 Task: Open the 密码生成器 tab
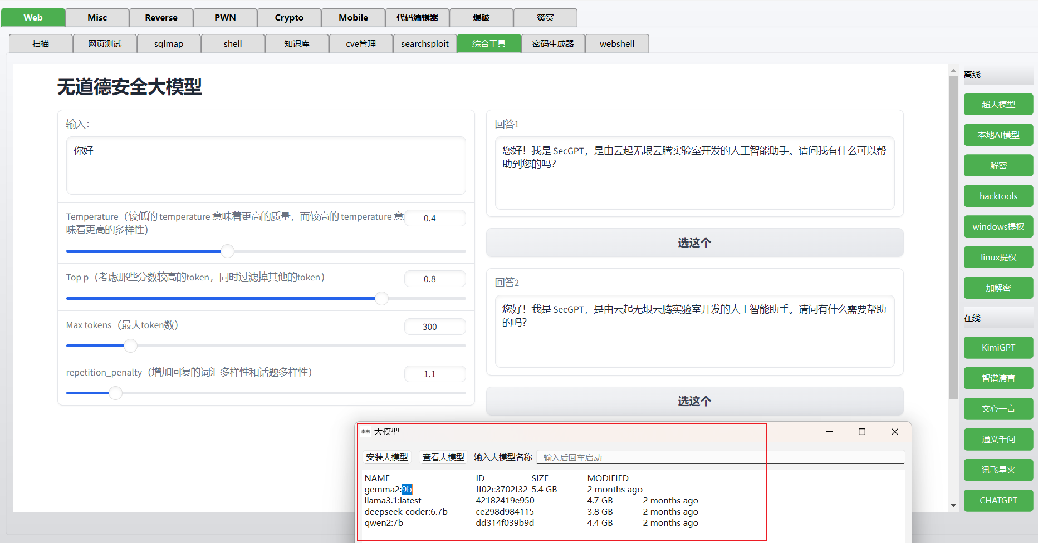[x=553, y=43]
